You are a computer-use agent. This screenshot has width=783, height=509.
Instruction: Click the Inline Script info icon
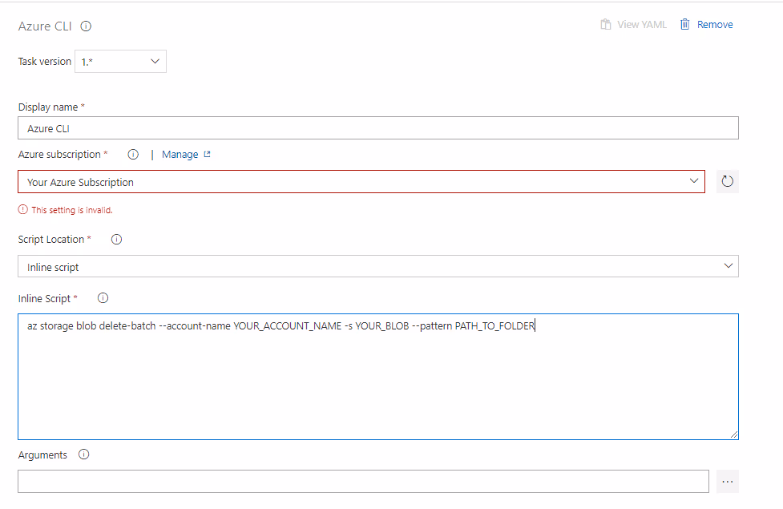(103, 297)
